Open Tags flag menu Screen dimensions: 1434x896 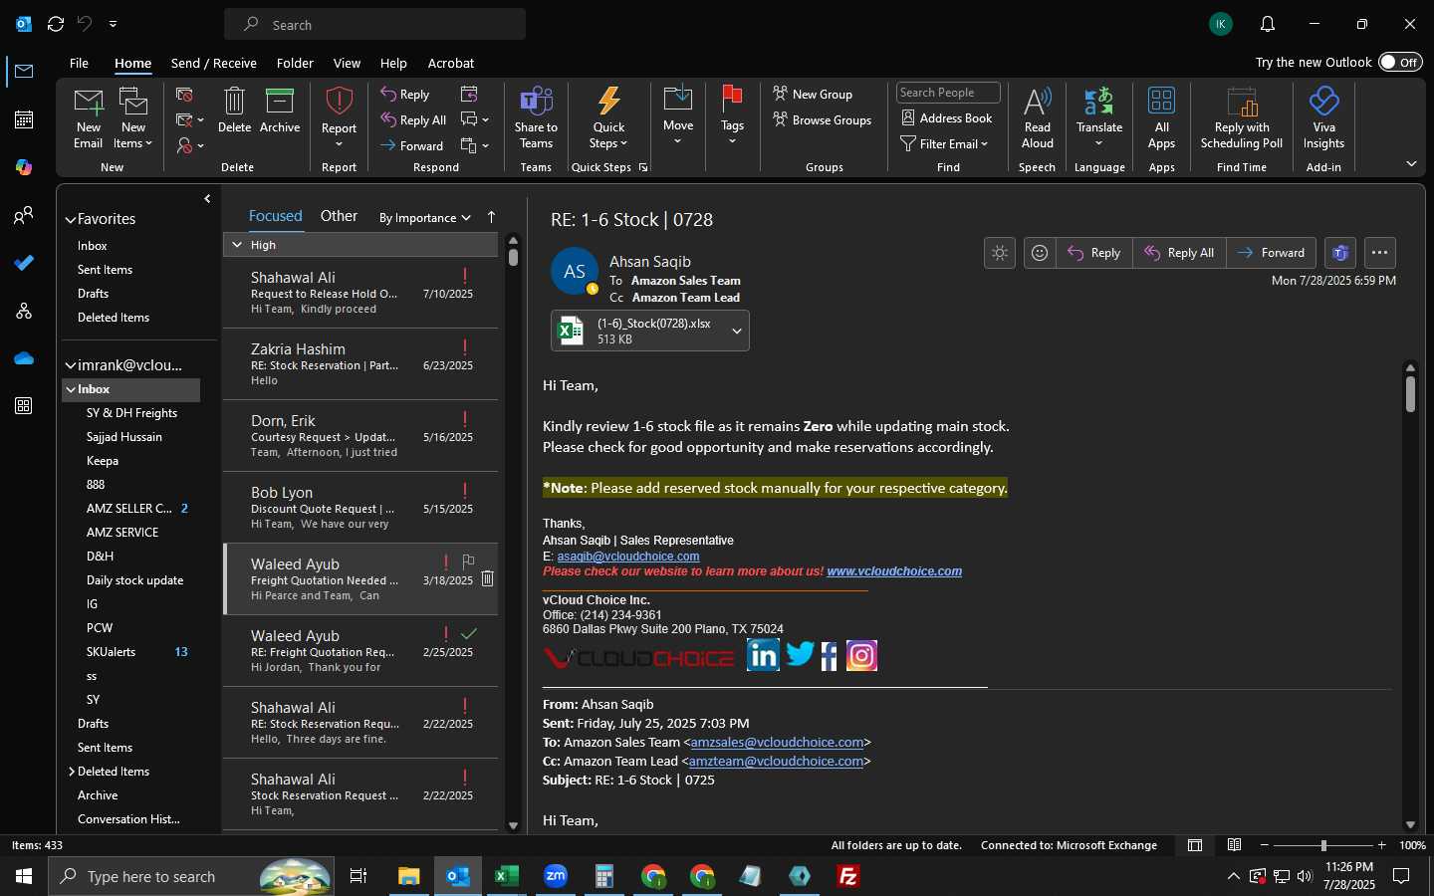pyautogui.click(x=732, y=115)
